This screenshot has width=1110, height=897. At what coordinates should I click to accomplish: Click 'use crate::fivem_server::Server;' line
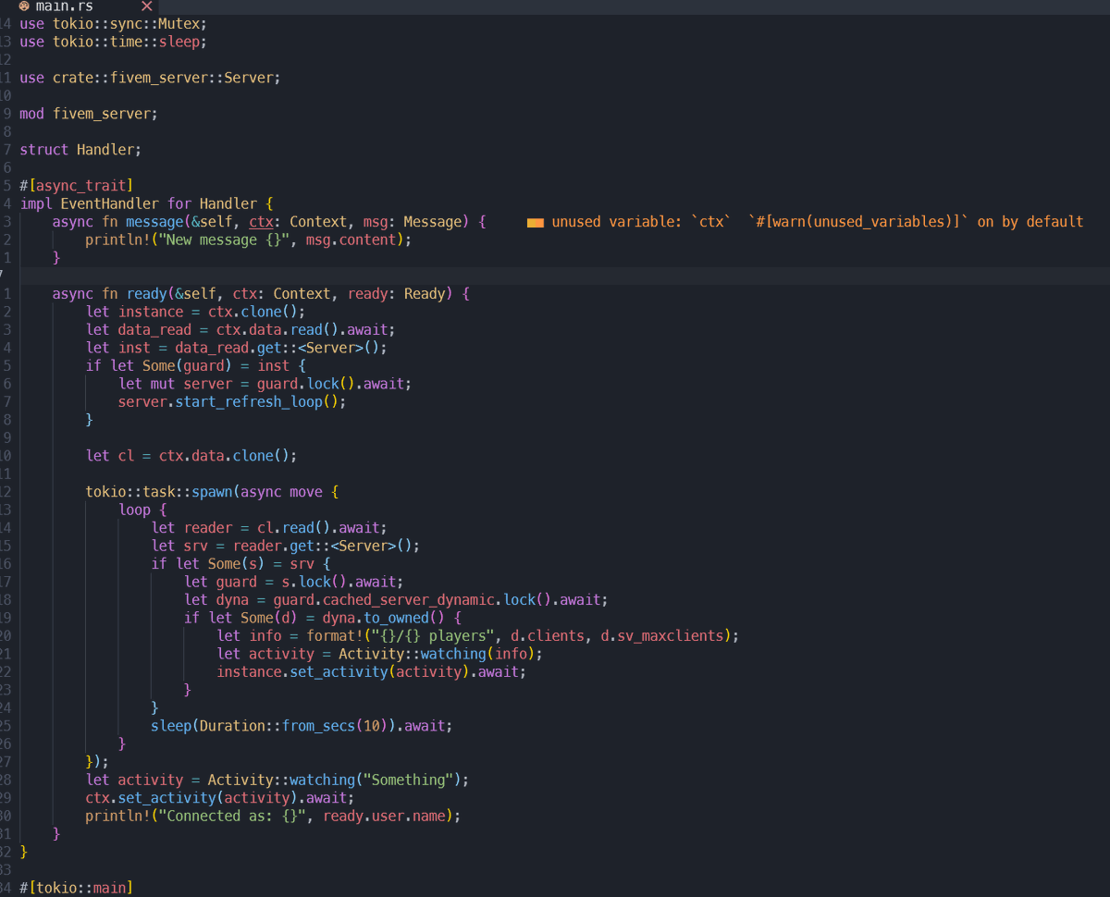[150, 78]
